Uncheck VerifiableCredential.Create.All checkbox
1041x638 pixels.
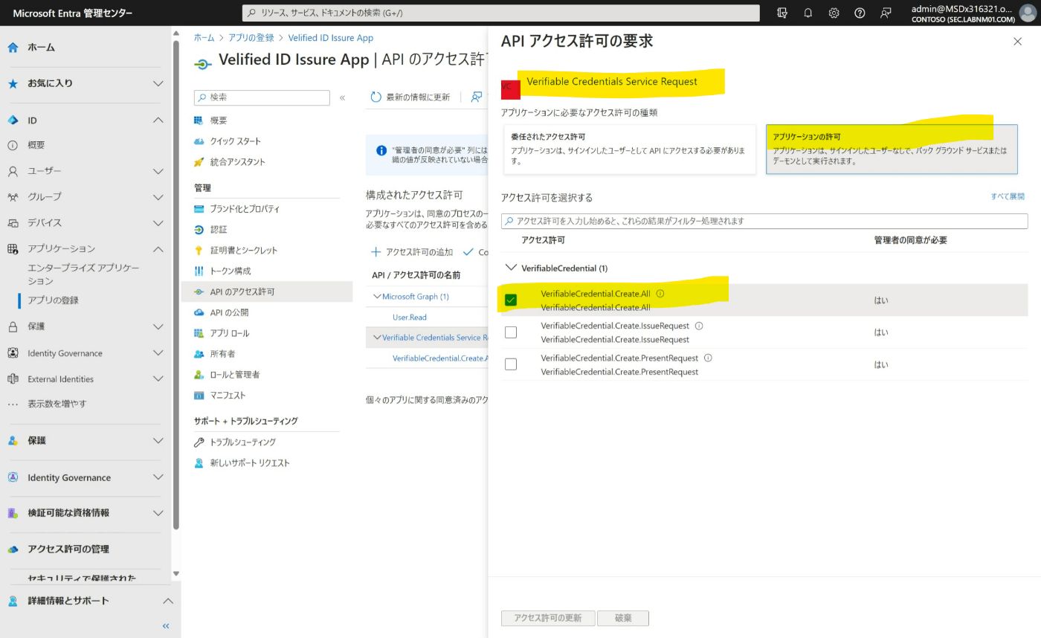pos(511,300)
